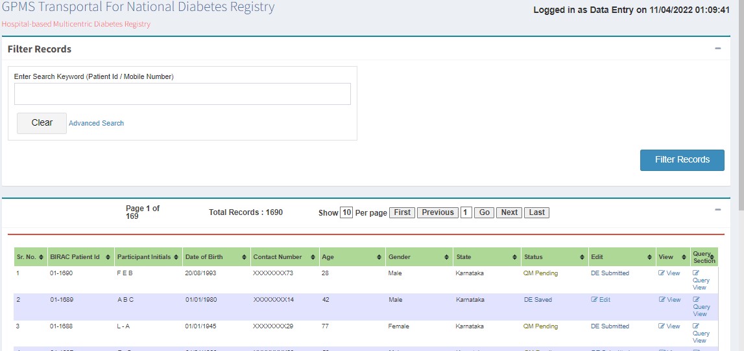Collapse the records table panel
Image resolution: width=744 pixels, height=351 pixels.
[717, 210]
